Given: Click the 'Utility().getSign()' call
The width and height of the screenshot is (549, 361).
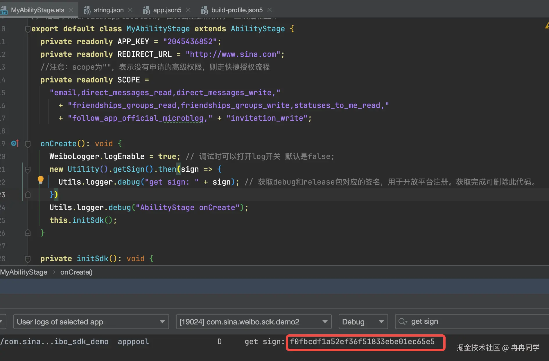Looking at the screenshot, I should coord(110,169).
